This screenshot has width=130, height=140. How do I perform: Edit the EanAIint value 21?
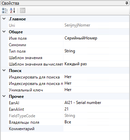[96, 109]
